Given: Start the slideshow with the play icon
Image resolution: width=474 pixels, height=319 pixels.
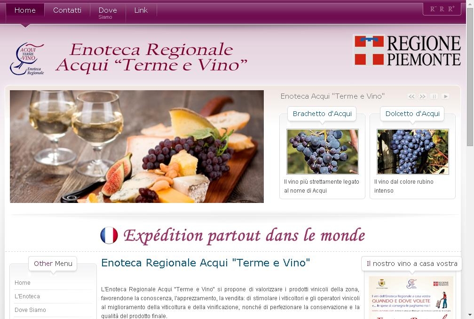Looking at the screenshot, I should click(445, 96).
